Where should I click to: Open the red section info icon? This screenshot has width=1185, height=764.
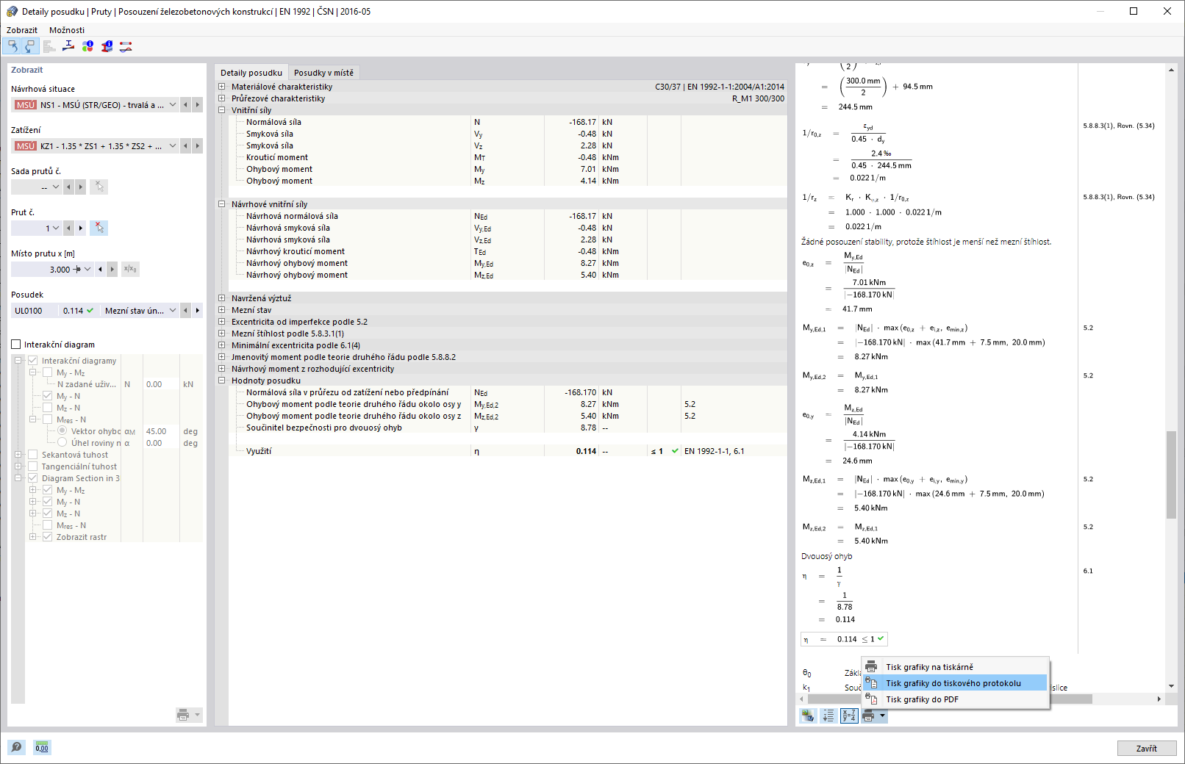107,46
